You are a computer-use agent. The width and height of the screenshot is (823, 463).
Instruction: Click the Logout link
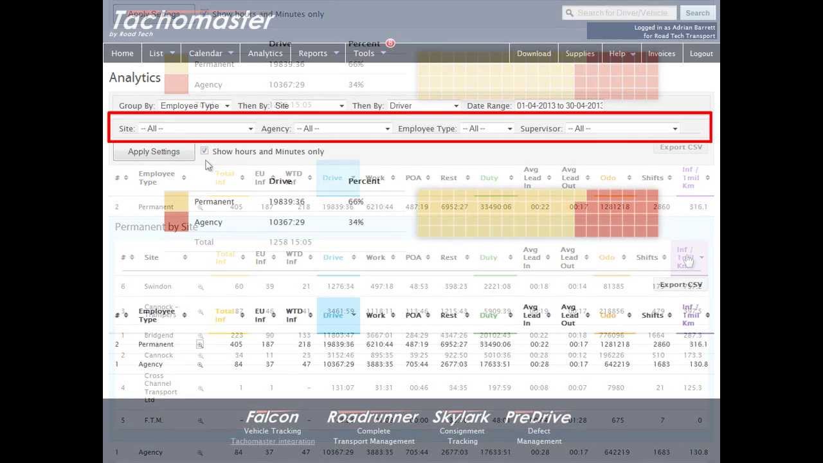pos(701,53)
